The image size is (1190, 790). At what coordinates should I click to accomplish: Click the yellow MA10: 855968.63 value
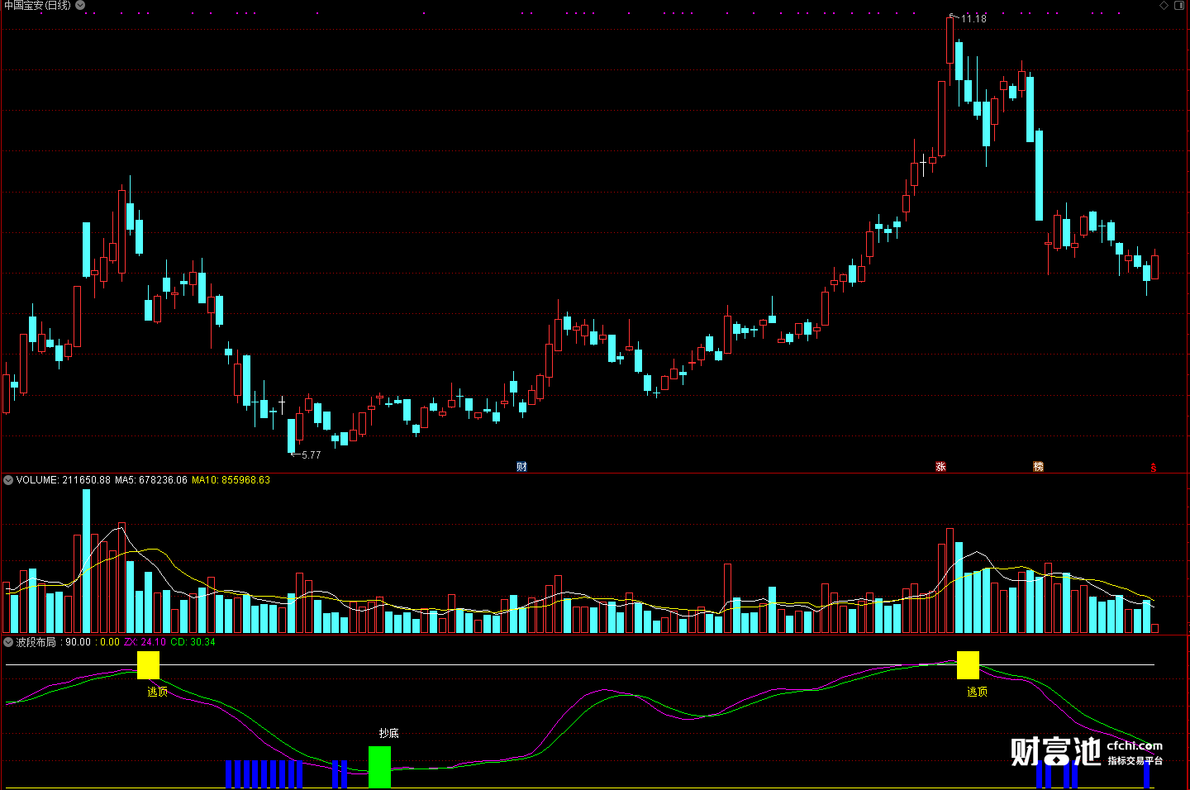click(231, 479)
